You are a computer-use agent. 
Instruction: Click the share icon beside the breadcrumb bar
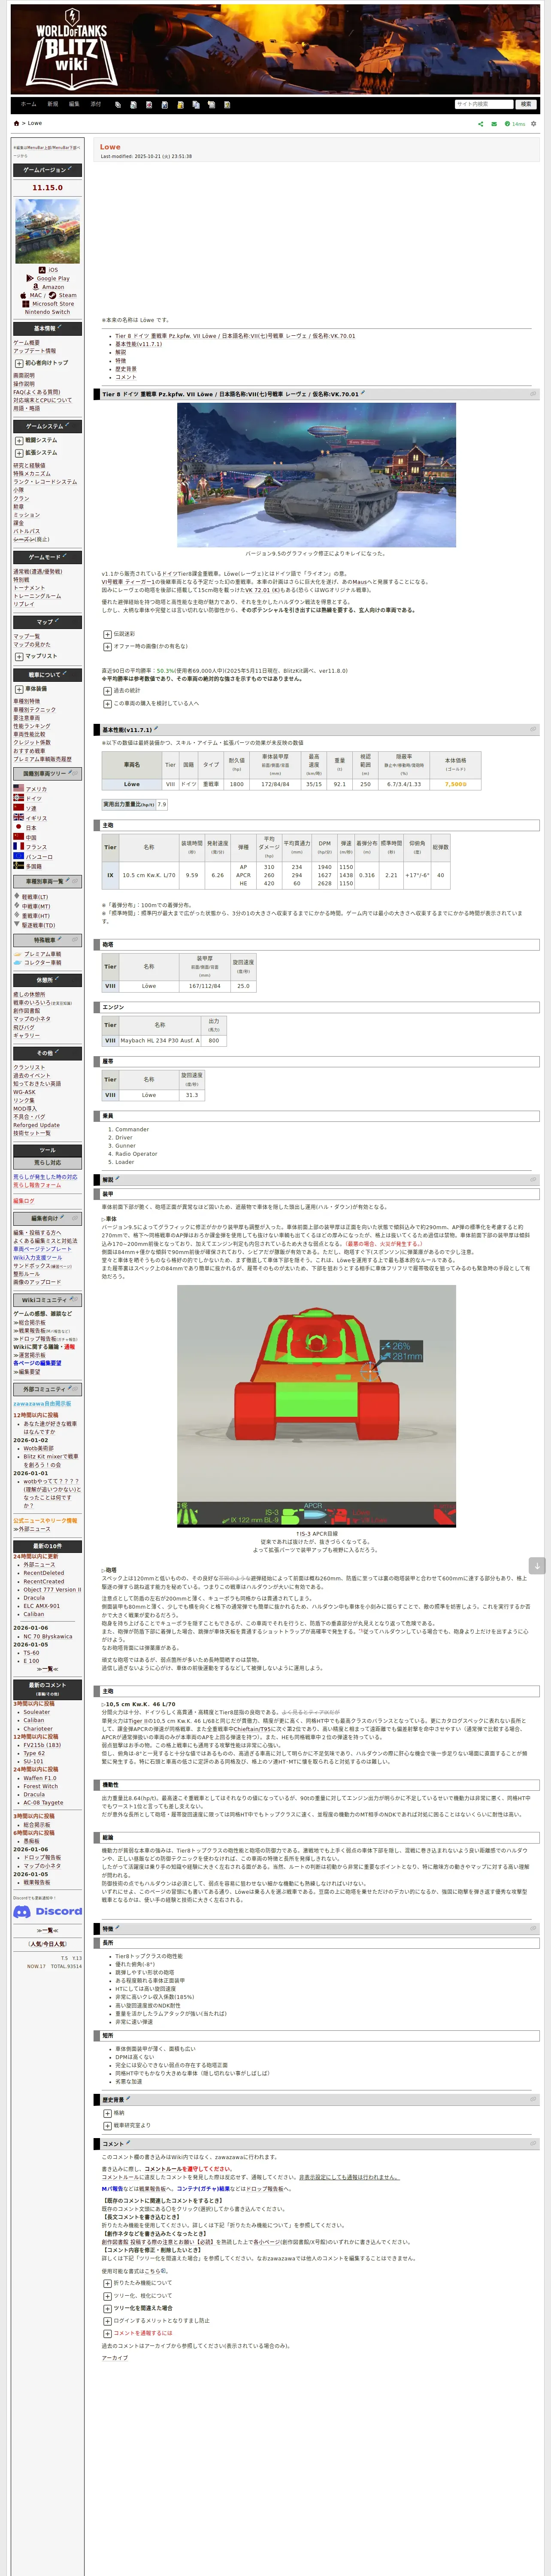point(480,124)
